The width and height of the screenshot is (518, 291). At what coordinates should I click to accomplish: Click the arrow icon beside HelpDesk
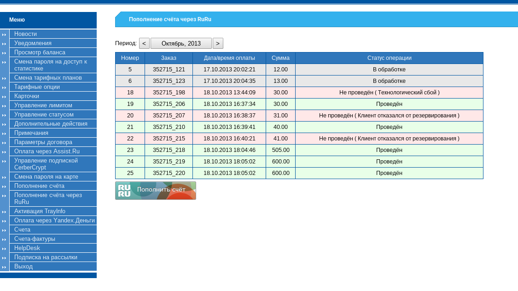[x=4, y=249]
